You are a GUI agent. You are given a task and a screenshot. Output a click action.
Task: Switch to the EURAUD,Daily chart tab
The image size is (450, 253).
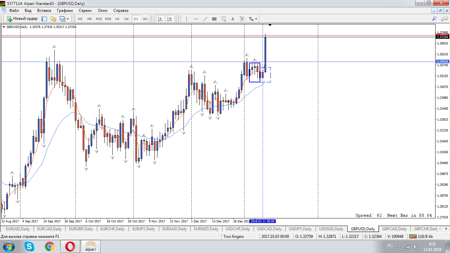175,229
